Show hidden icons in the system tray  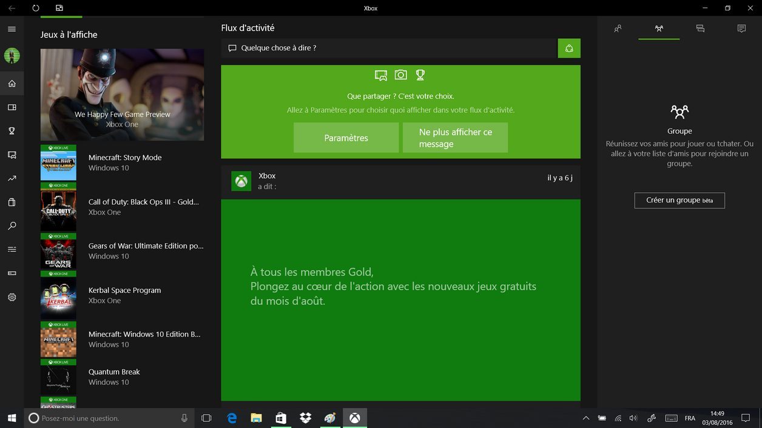point(585,418)
